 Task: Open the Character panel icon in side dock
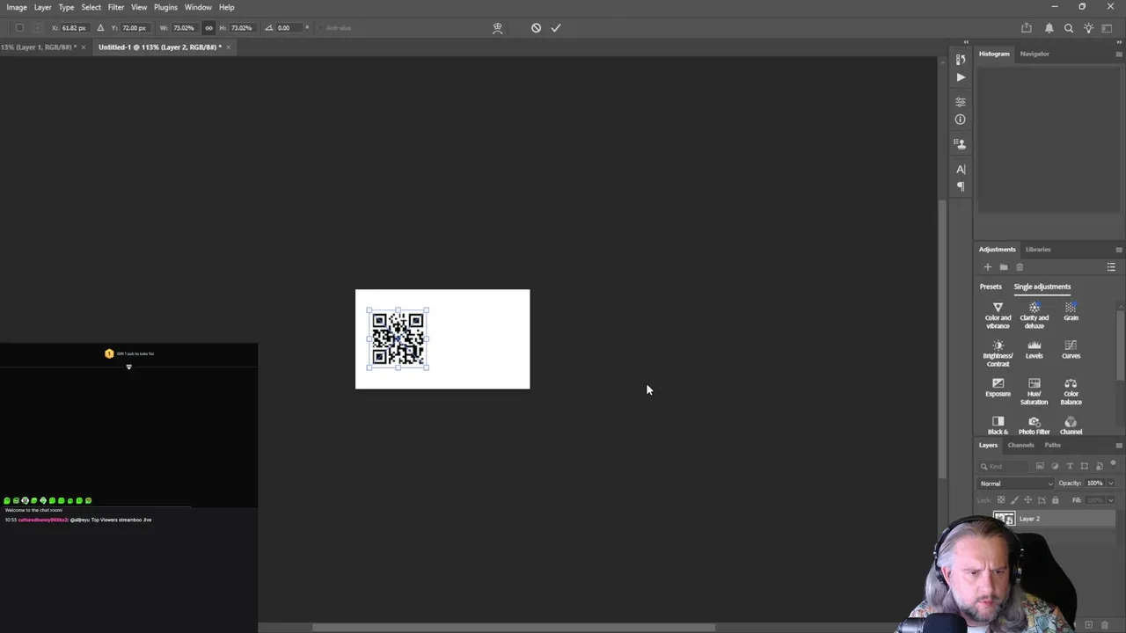(x=961, y=169)
